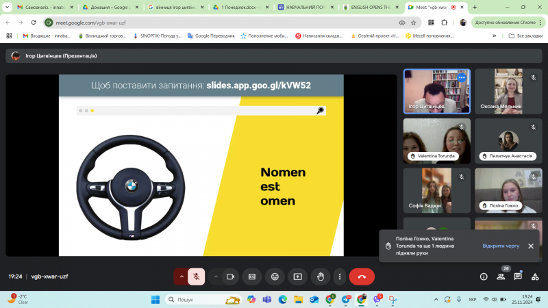Unmute the microphone button

tap(197, 277)
